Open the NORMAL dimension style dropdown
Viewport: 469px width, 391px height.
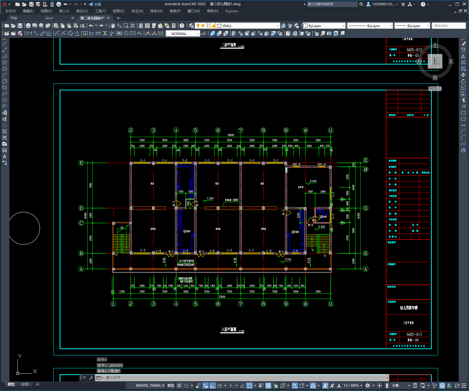click(x=198, y=34)
